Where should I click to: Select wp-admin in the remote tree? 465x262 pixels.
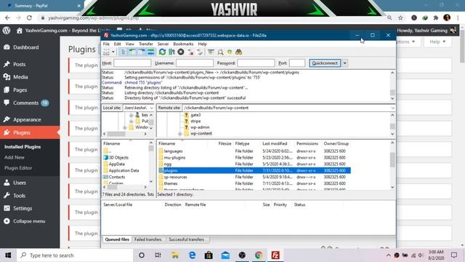click(x=200, y=127)
